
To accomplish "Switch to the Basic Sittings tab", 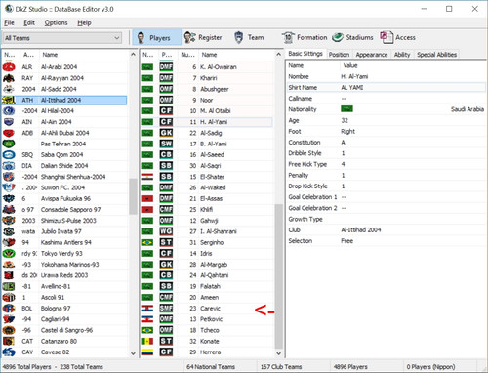I will tap(305, 54).
